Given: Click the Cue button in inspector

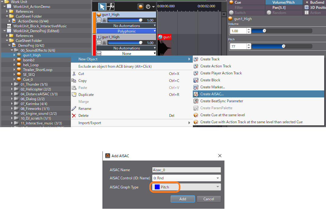Looking at the screenshot, I should (246, 2).
